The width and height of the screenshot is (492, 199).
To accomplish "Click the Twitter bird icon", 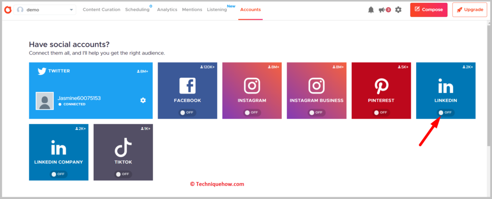I will click(42, 71).
